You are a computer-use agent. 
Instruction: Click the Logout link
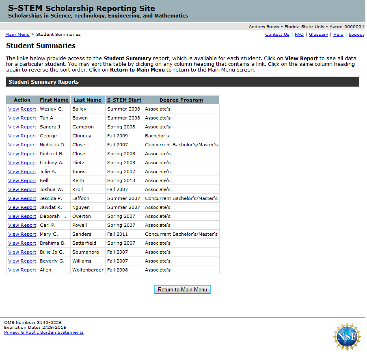tap(356, 35)
